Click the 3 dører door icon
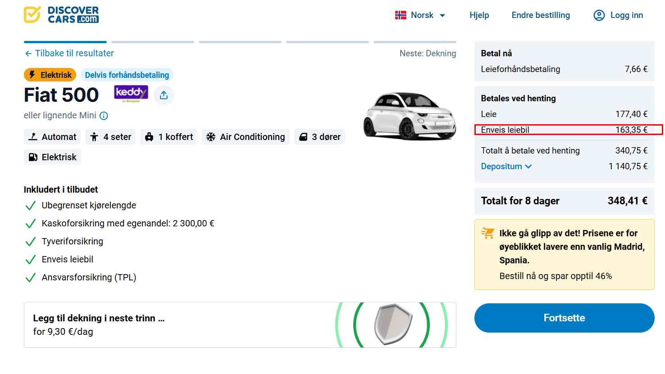This screenshot has width=665, height=374. point(303,137)
